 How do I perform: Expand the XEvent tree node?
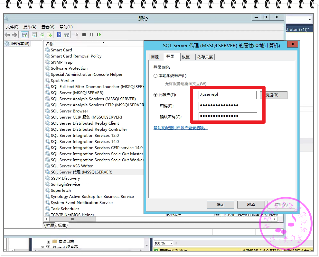[42, 247]
